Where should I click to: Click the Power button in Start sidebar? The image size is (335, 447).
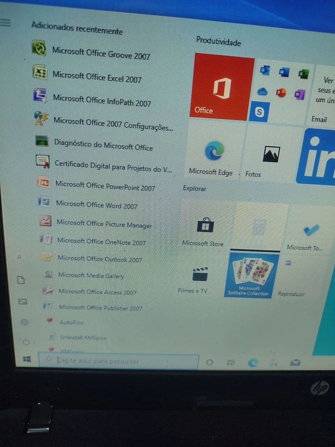pos(26,342)
